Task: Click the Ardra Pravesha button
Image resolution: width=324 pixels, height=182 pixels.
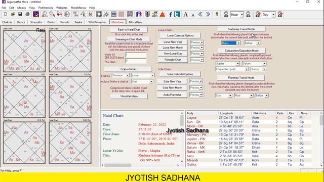Action: tap(172, 95)
